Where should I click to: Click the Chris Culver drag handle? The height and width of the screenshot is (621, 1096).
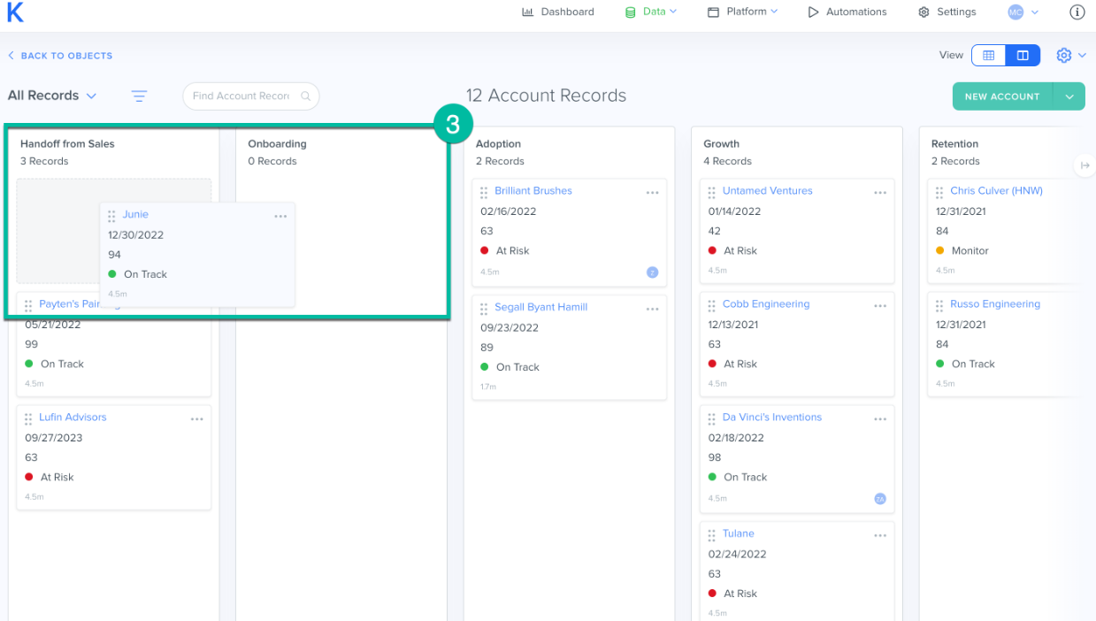(x=939, y=192)
